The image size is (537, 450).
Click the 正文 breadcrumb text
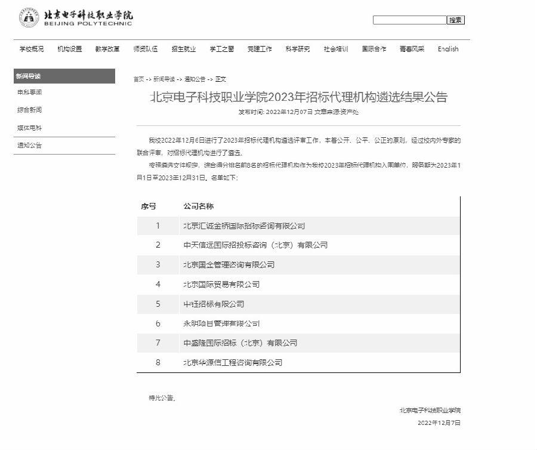[221, 79]
